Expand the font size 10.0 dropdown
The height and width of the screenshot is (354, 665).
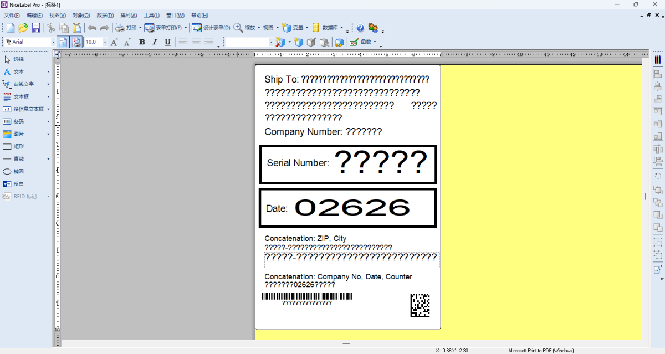point(105,42)
